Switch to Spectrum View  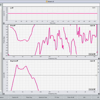[43, 97]
